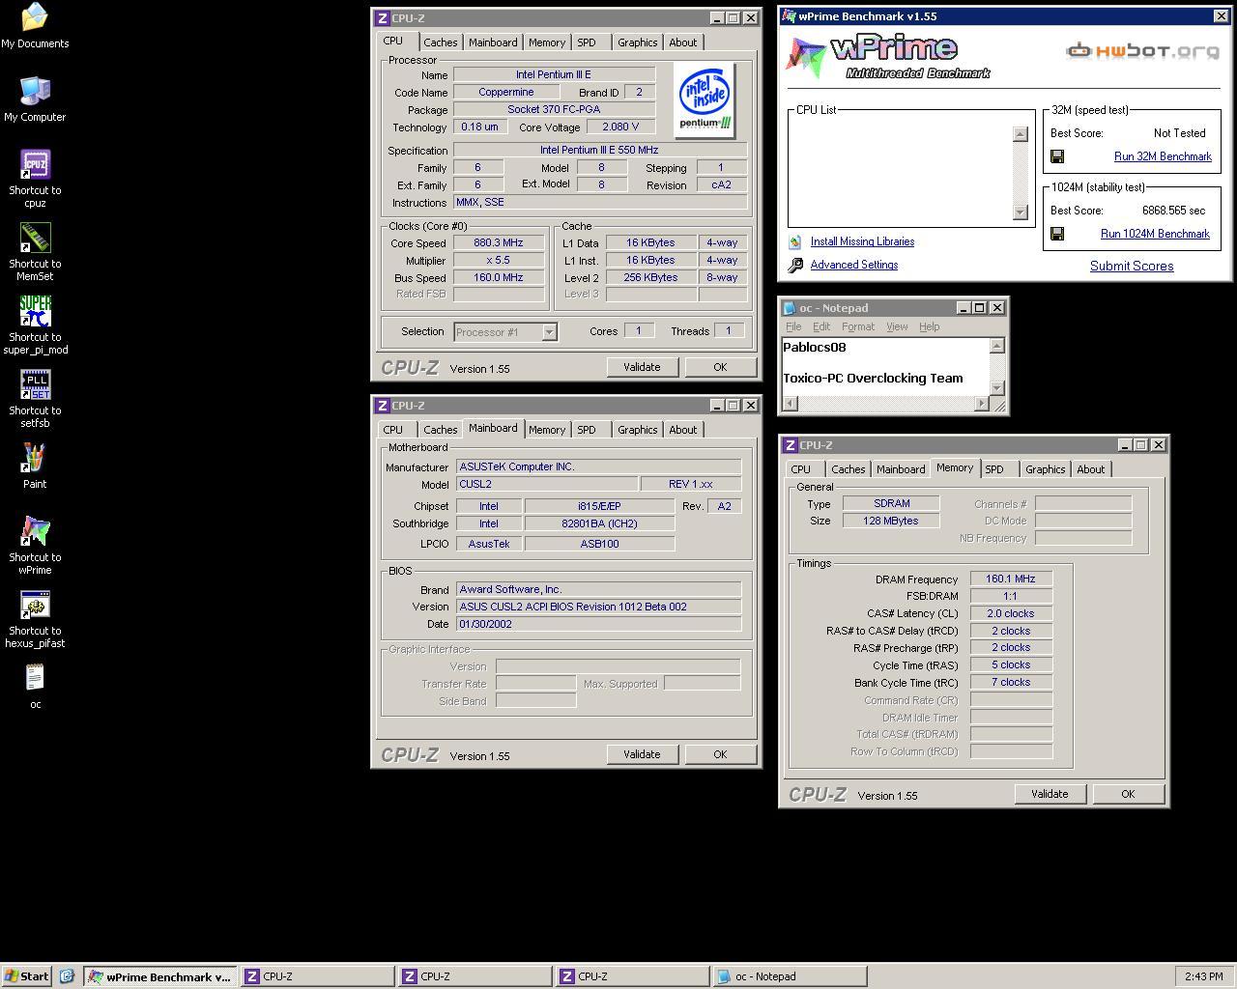
Task: Open Install Missing Libraries link
Action: click(x=862, y=241)
